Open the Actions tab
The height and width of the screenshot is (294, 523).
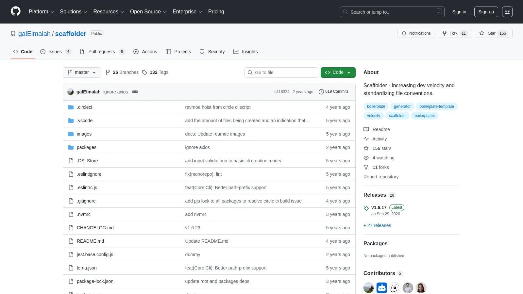[145, 52]
